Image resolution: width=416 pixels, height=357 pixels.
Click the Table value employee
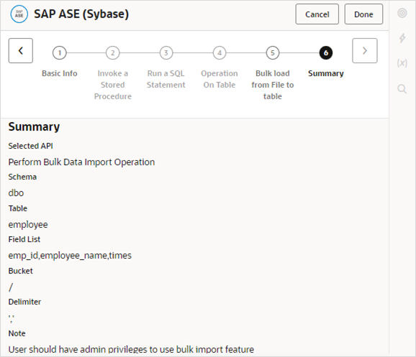tap(28, 225)
